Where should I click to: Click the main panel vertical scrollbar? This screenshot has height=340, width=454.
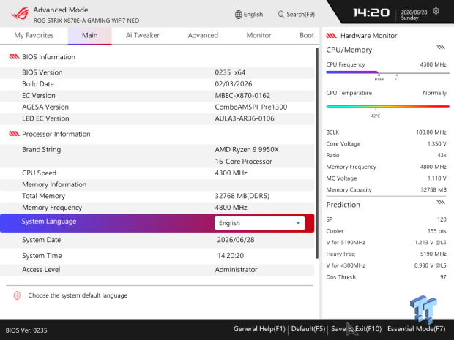point(317,154)
